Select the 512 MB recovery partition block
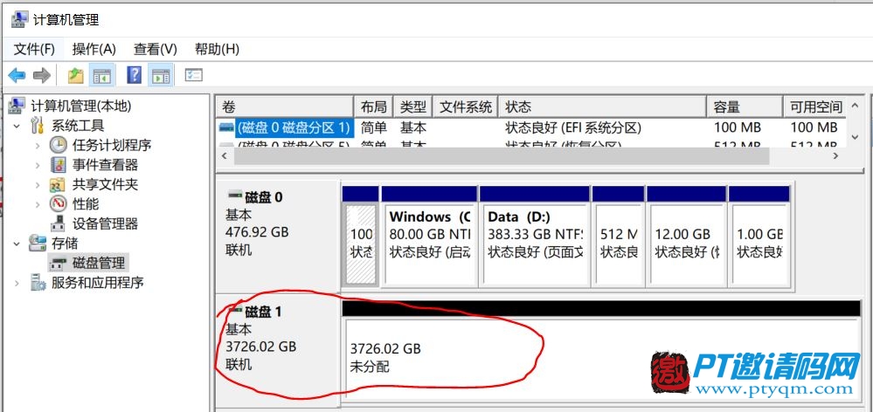The image size is (873, 412). tap(618, 244)
